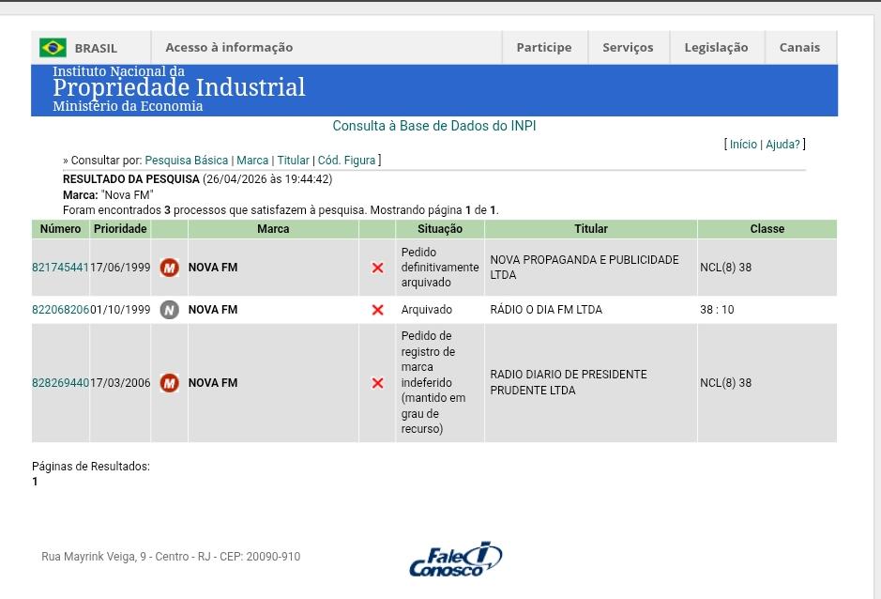This screenshot has width=881, height=599.
Task: Open process number 828269440
Action: coord(60,383)
